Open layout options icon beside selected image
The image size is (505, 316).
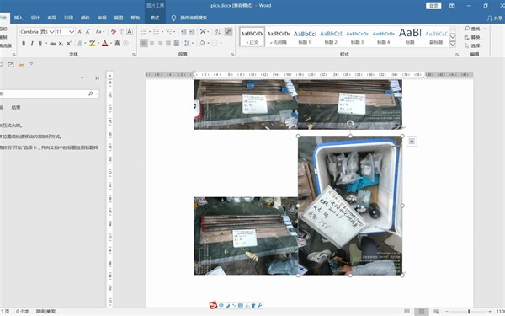[x=412, y=142]
